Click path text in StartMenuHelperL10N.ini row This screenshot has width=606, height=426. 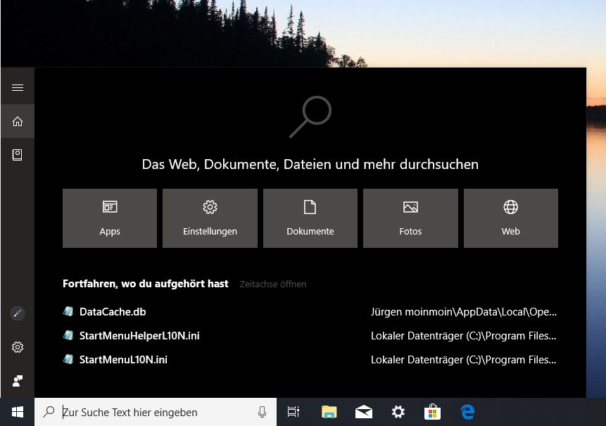[464, 336]
